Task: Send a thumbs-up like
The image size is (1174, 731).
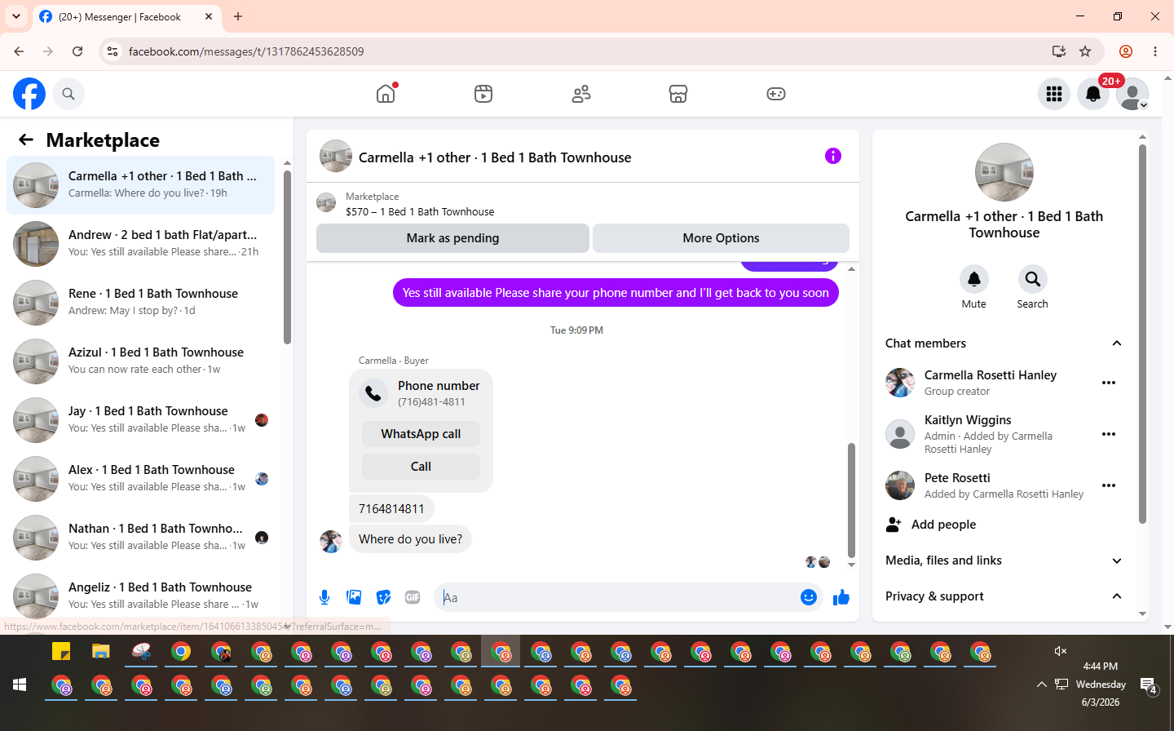Action: pos(841,597)
